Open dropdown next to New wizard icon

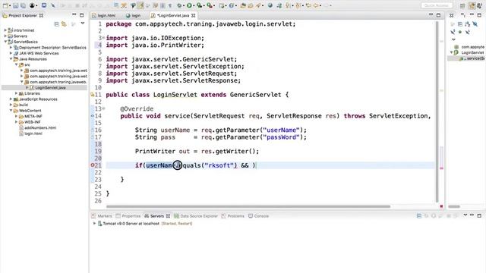pos(9,5)
